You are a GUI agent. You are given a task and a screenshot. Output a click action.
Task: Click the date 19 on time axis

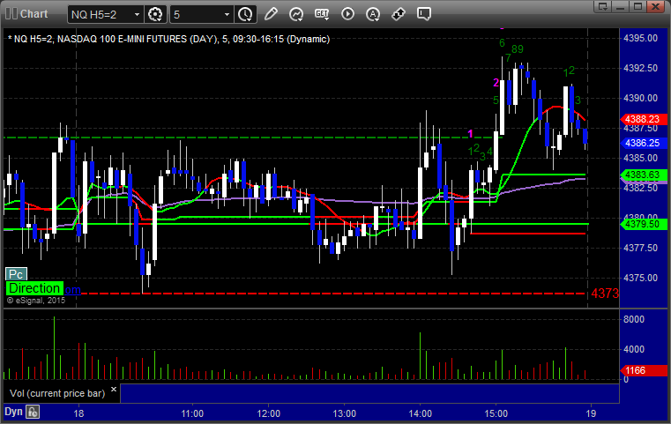click(x=591, y=413)
